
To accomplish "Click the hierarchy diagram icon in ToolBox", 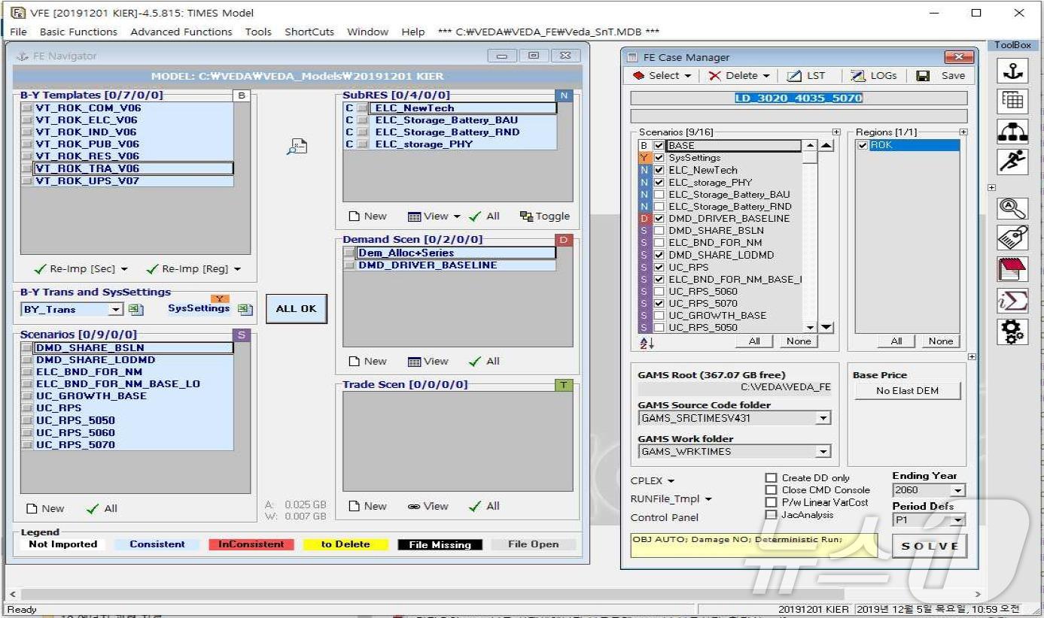I will tap(1012, 132).
